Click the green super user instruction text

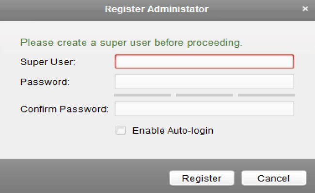click(x=131, y=42)
